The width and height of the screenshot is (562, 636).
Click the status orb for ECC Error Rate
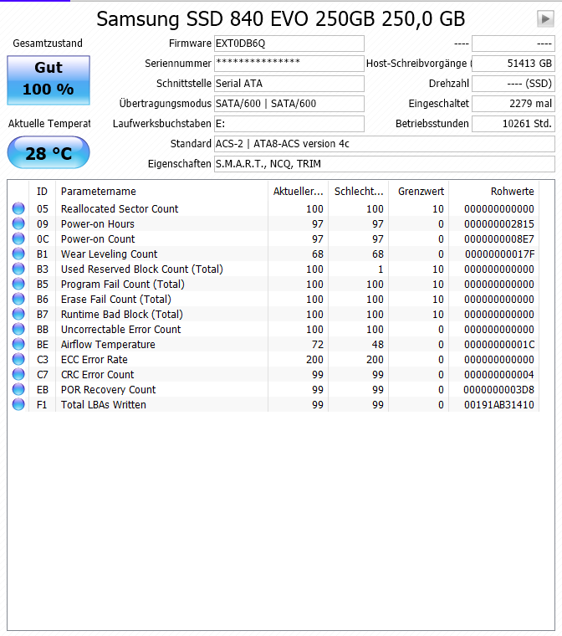coord(18,359)
